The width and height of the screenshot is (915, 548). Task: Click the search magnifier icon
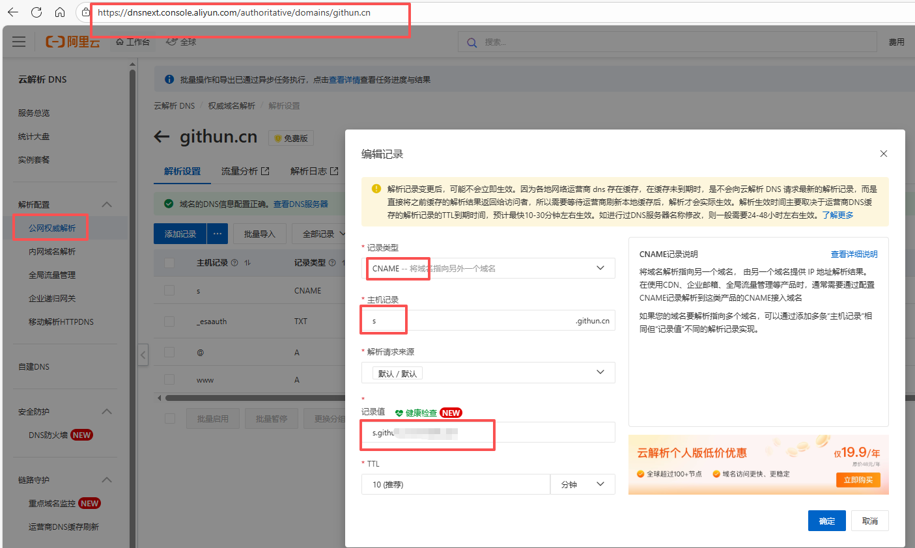[x=472, y=42]
